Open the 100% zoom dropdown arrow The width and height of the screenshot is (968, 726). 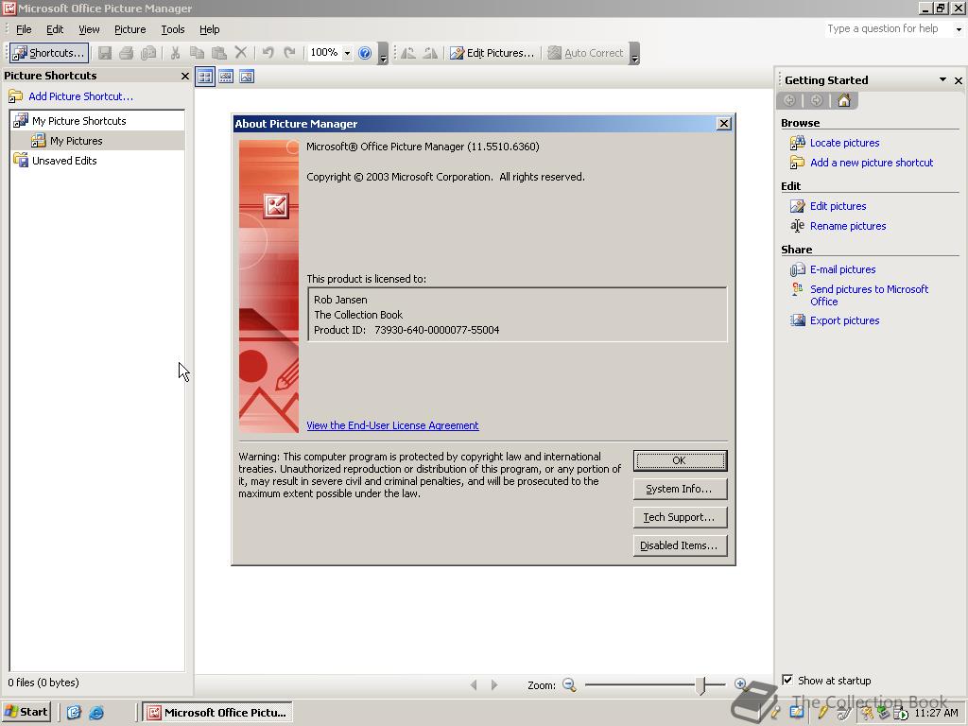click(347, 53)
